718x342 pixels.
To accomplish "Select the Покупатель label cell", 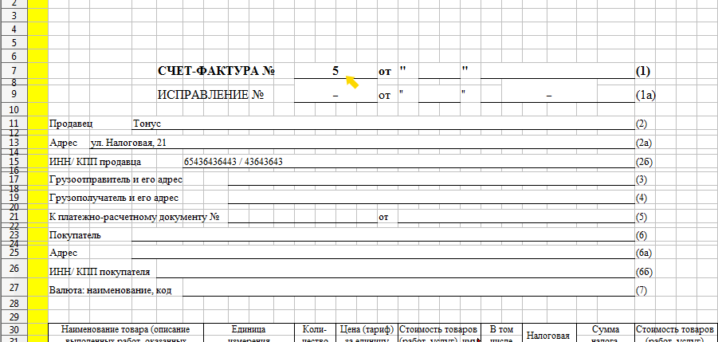I will click(x=75, y=235).
